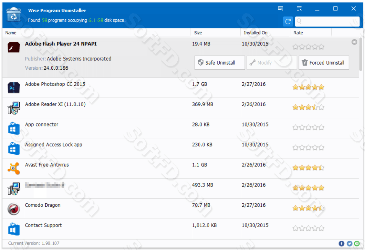The height and width of the screenshot is (250, 365).
Task: Rate Contact Support using its empty stars
Action: [x=308, y=228]
